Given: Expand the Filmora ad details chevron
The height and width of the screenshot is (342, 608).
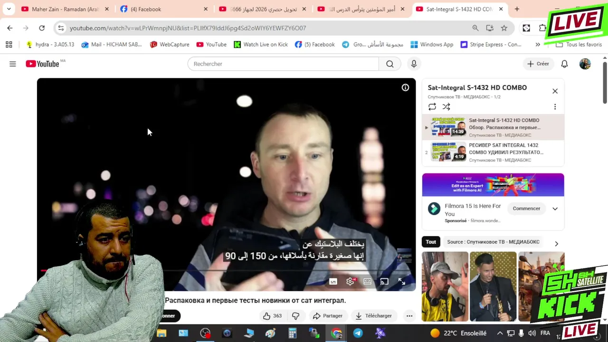Looking at the screenshot, I should [555, 209].
